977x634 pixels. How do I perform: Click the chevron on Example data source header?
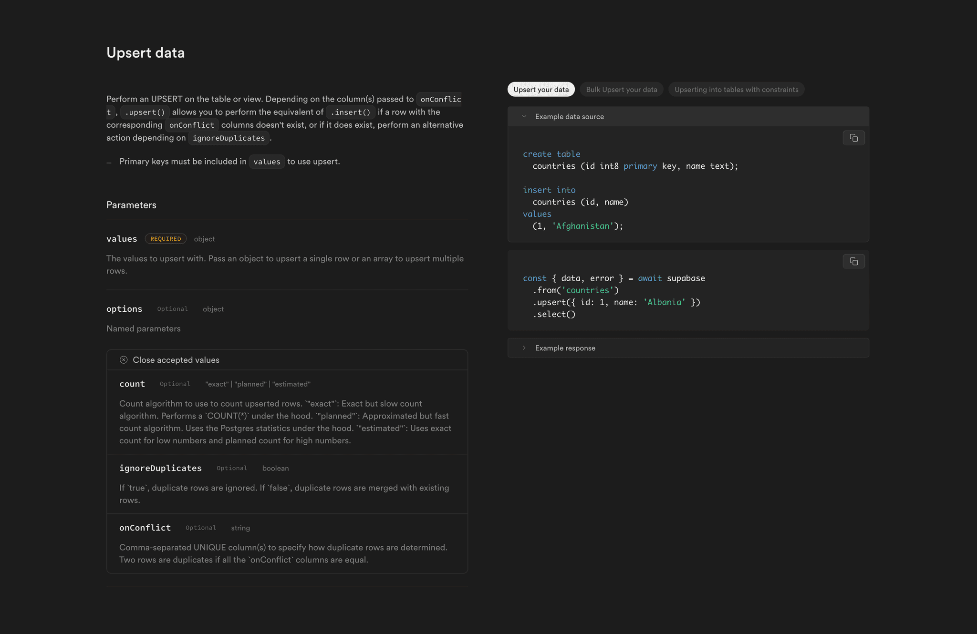click(524, 116)
